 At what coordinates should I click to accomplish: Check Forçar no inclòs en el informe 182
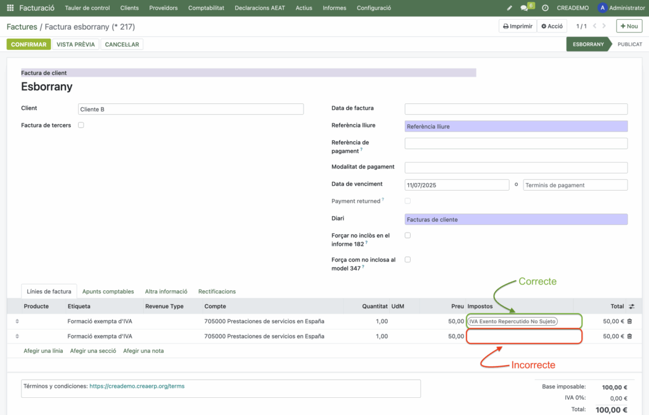(408, 236)
